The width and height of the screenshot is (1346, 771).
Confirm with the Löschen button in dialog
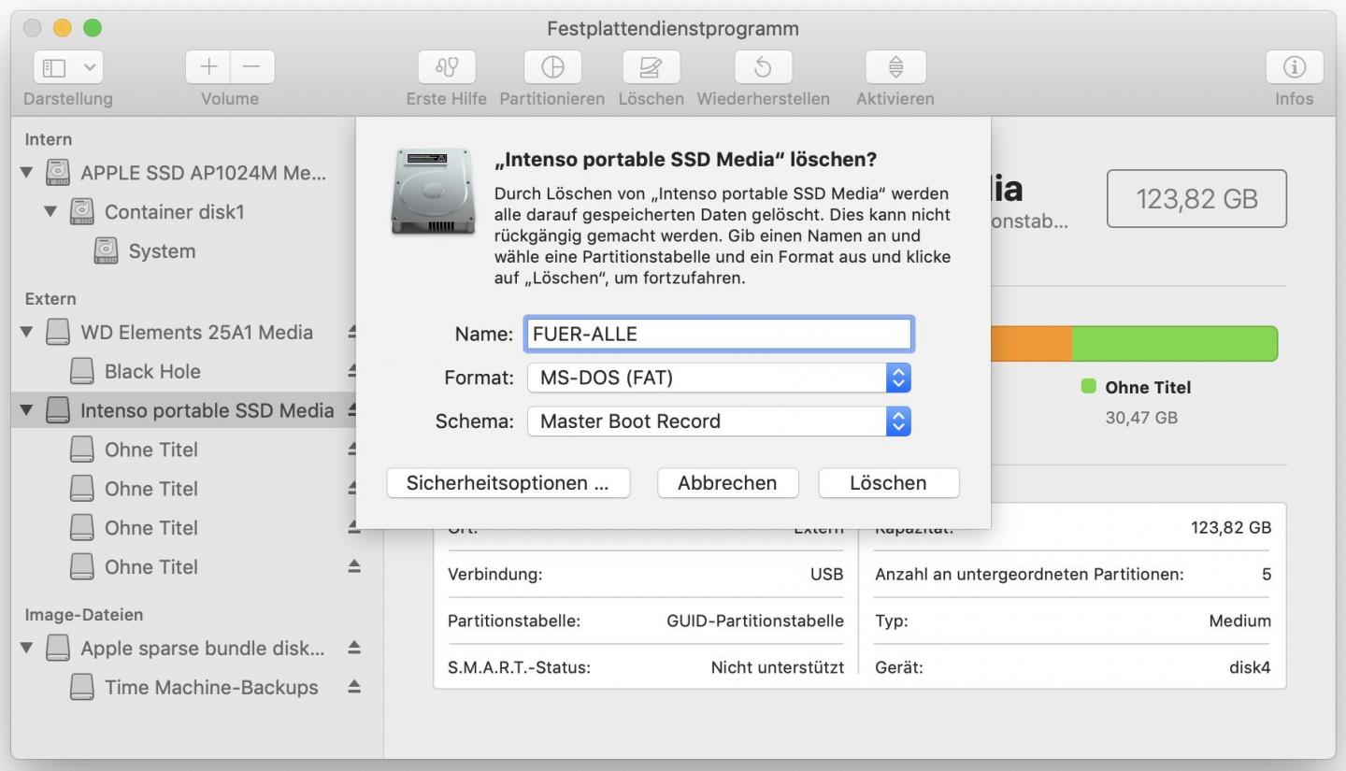point(888,483)
